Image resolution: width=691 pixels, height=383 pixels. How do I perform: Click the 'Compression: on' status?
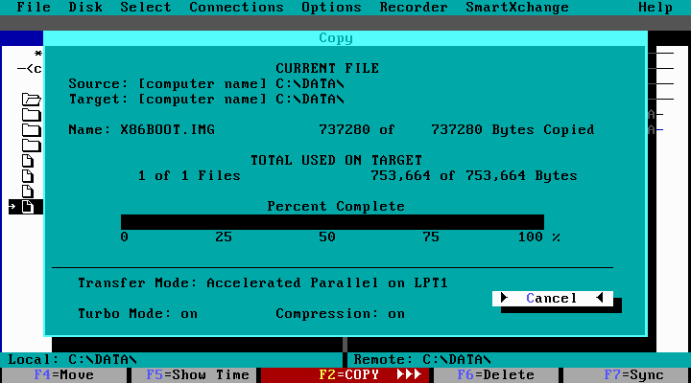(340, 313)
